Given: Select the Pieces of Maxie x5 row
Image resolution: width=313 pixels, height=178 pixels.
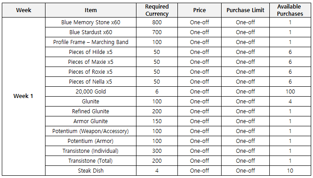Looking at the screenshot, I should tap(178, 62).
